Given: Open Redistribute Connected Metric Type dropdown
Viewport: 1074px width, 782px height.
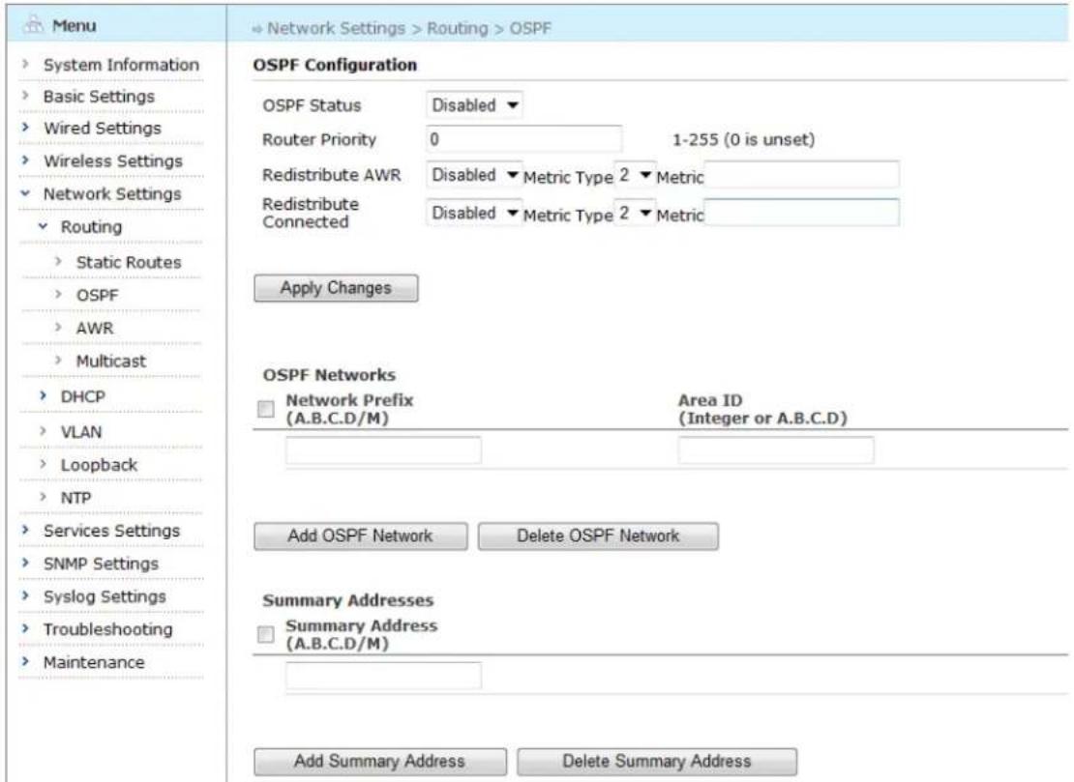Looking at the screenshot, I should point(635,213).
